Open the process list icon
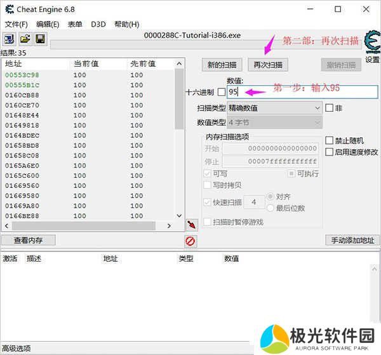This screenshot has width=381, height=355. (x=10, y=39)
